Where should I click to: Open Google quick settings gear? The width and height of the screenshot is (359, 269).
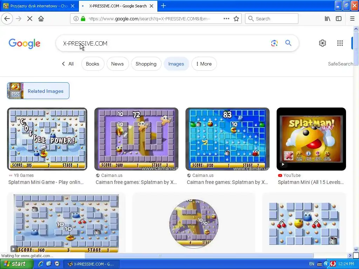(x=323, y=43)
